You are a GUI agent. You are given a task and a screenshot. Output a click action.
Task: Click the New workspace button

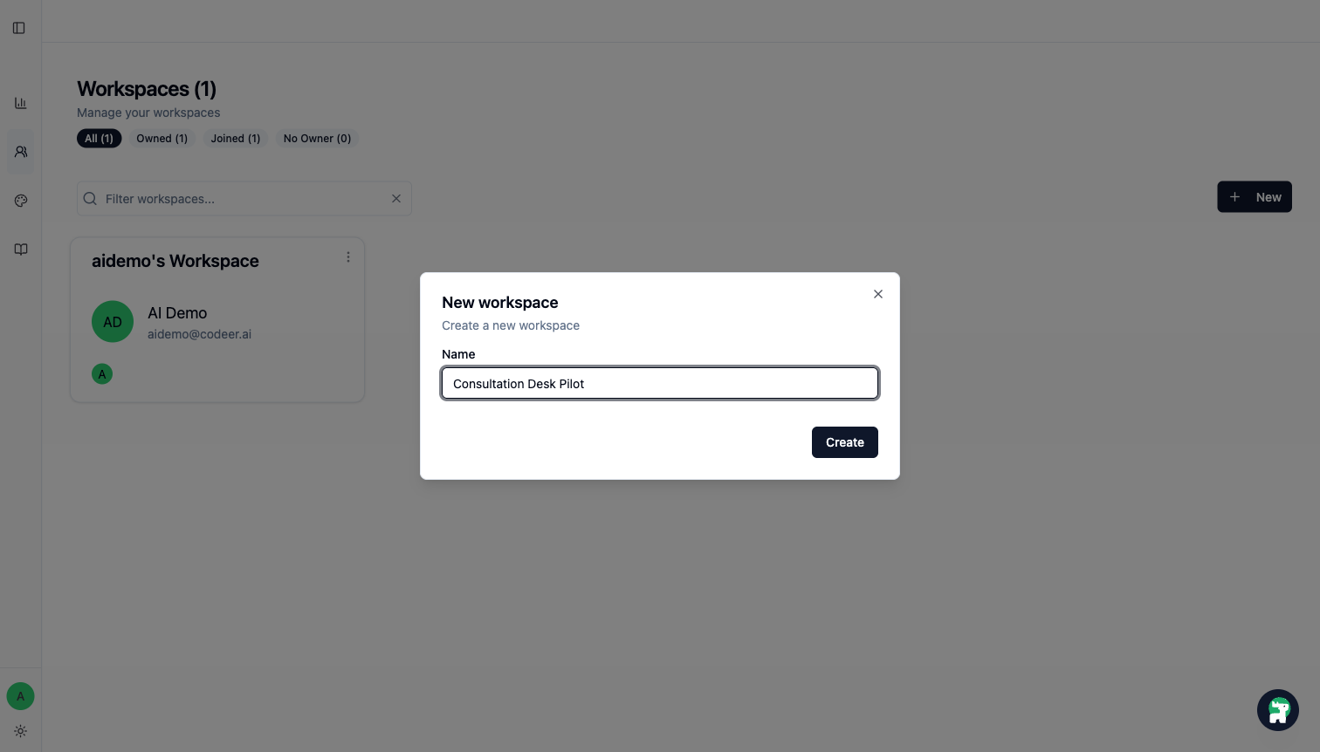point(1255,197)
